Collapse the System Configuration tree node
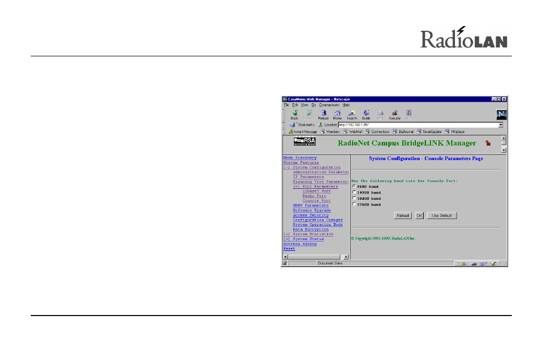542x351 pixels. point(287,167)
